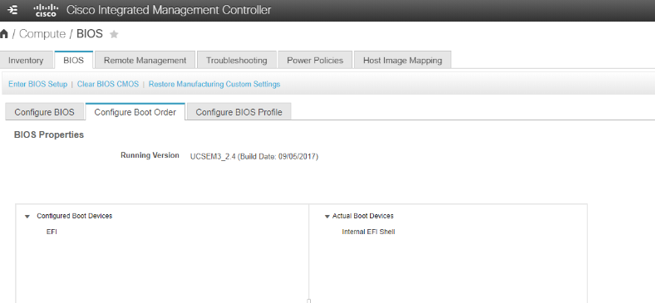Screen dimensions: 655x303
Task: Click Cisco Integrated Management Controller title
Action: pyautogui.click(x=169, y=10)
